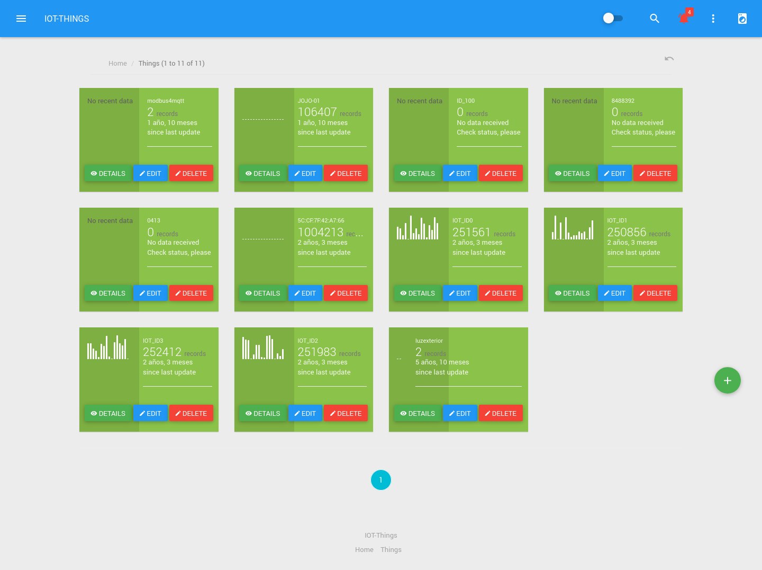Open DETAILS for IOT_ID0
The height and width of the screenshot is (570, 762).
coord(418,293)
